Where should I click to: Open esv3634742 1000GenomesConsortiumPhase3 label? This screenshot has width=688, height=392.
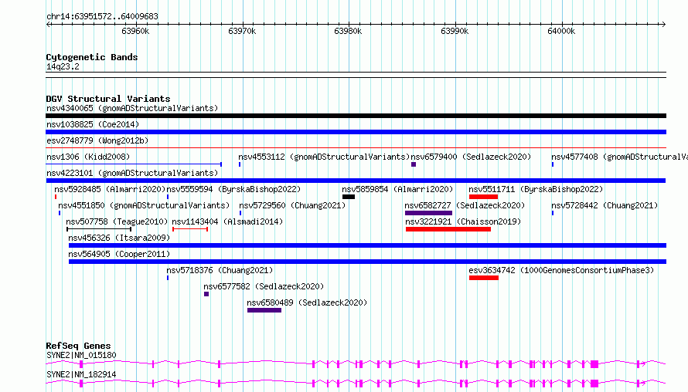(561, 270)
